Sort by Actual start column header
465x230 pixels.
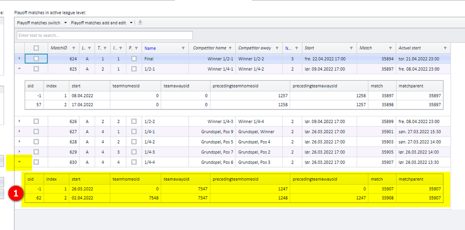click(x=409, y=48)
